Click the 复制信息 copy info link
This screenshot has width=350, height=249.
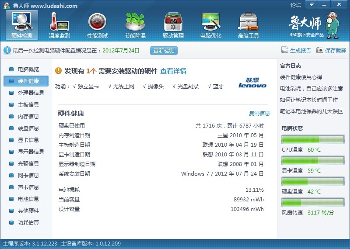pos(259,113)
